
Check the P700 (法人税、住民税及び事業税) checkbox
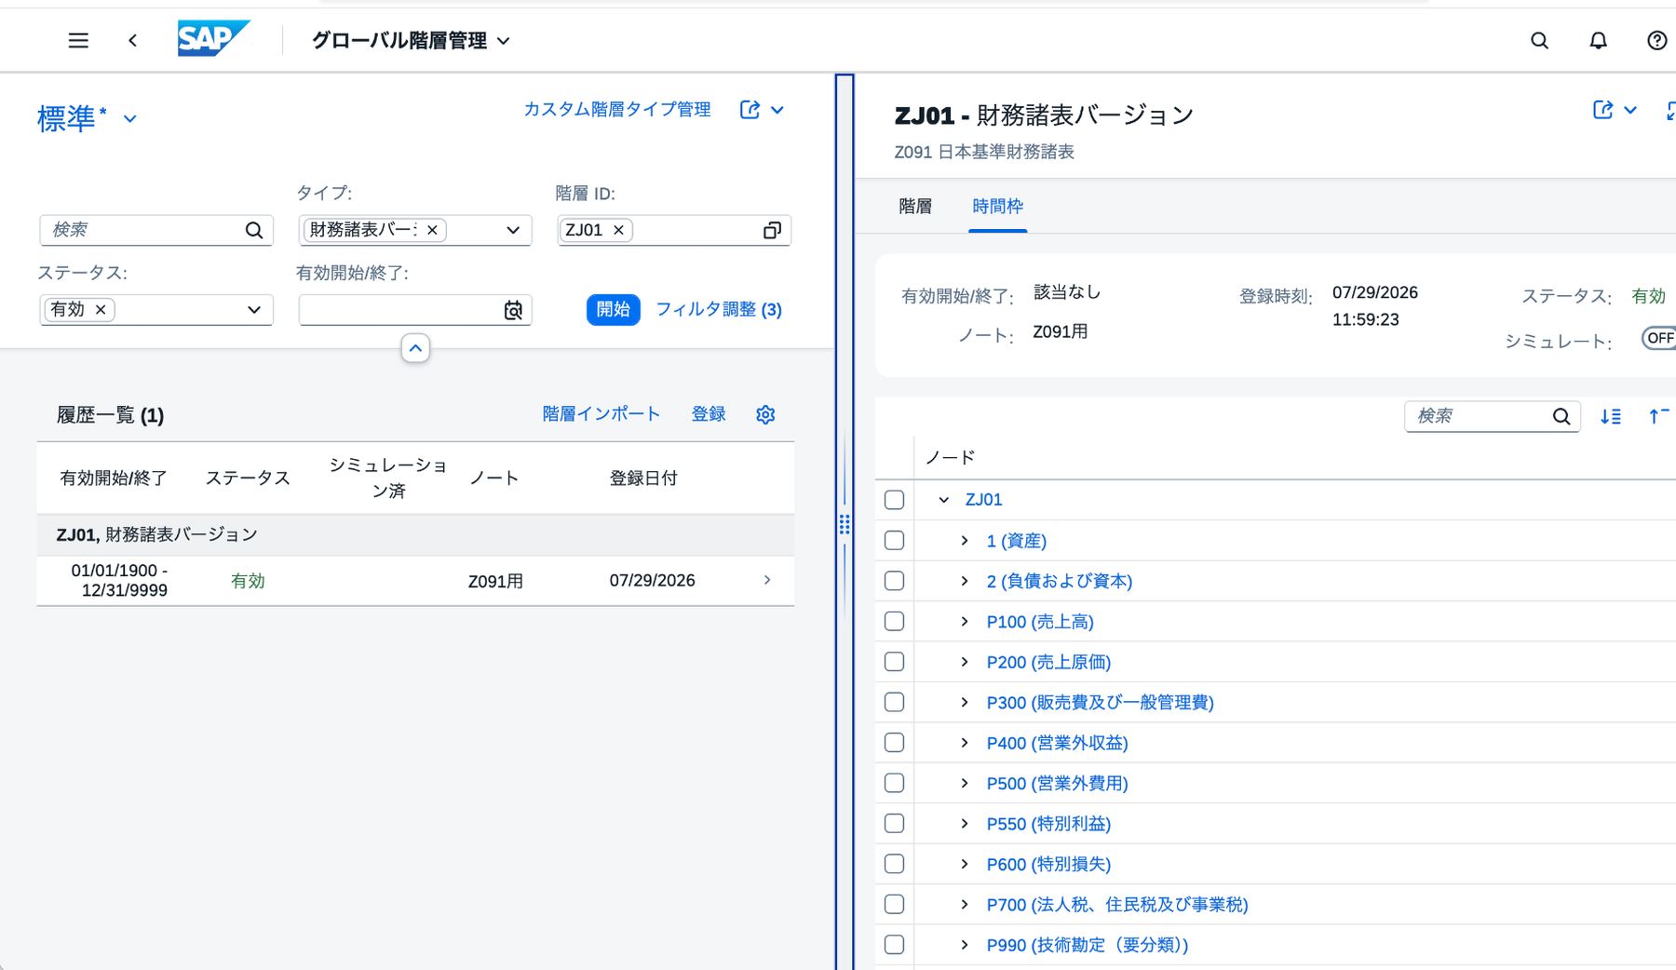point(894,904)
